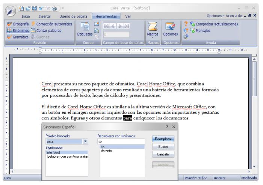This screenshot has height=185, width=263.
Task: Click the orange question mark help icon
Action: (x=186, y=24)
